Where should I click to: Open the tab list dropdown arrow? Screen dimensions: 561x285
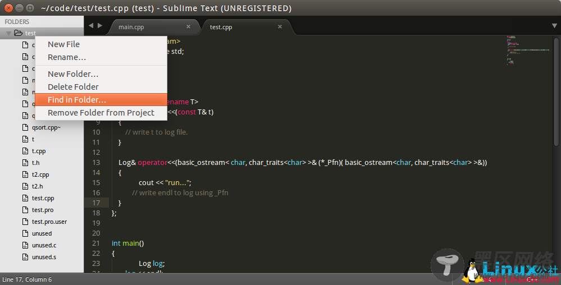554,26
